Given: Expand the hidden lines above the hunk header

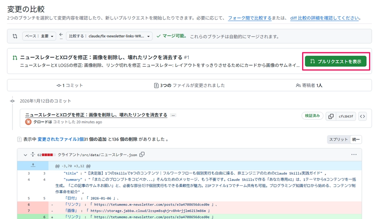Looking at the screenshot, I should tap(33, 166).
